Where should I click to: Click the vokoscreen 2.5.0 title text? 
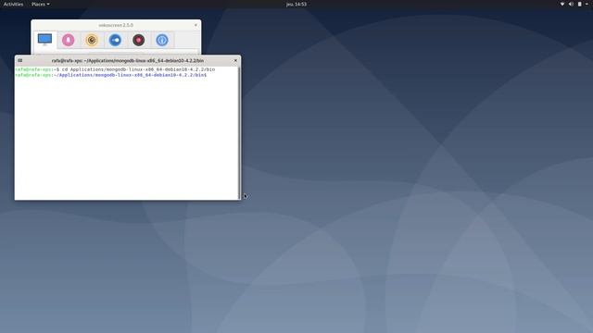116,25
